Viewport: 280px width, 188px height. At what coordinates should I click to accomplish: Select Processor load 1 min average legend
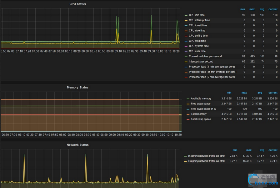coord(212,67)
